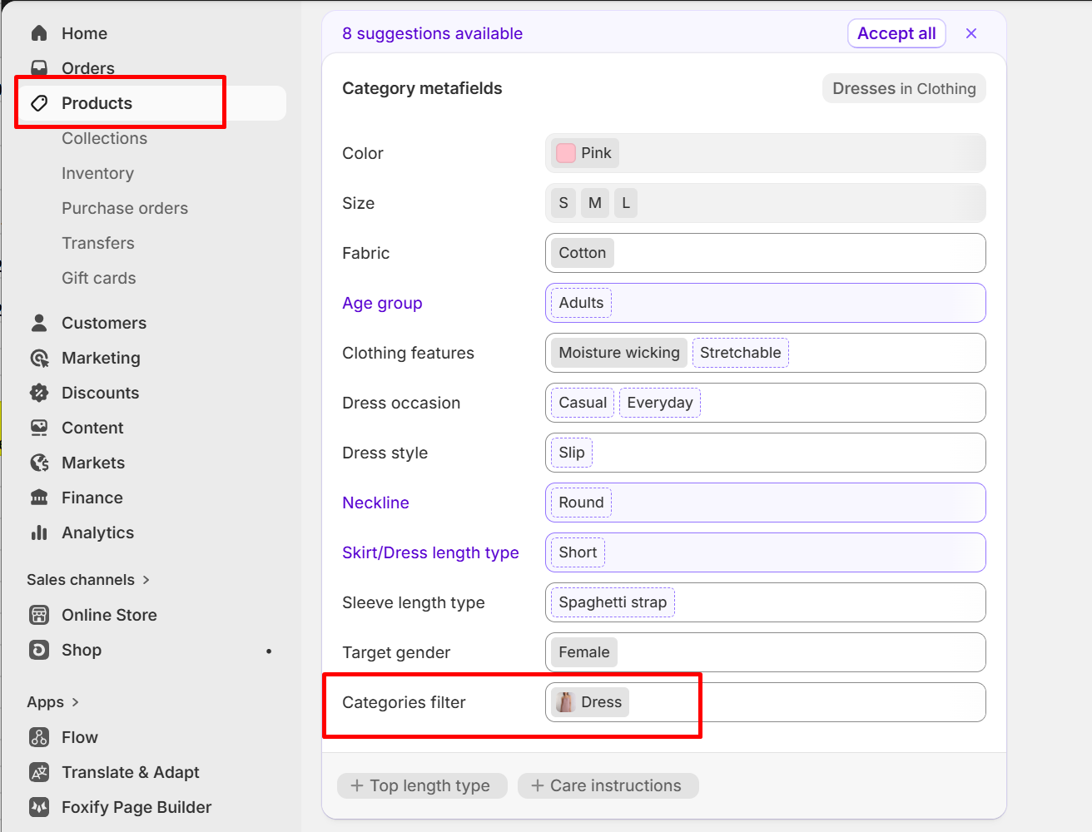The image size is (1092, 832).
Task: Accept the Adults suggestion tag
Action: 581,303
